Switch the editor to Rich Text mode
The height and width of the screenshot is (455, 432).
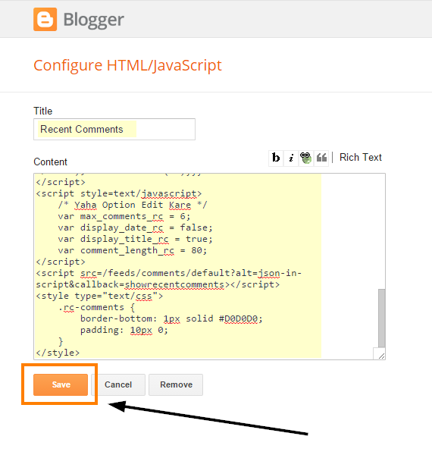[361, 157]
